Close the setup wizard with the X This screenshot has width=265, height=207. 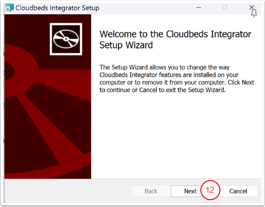pos(251,7)
